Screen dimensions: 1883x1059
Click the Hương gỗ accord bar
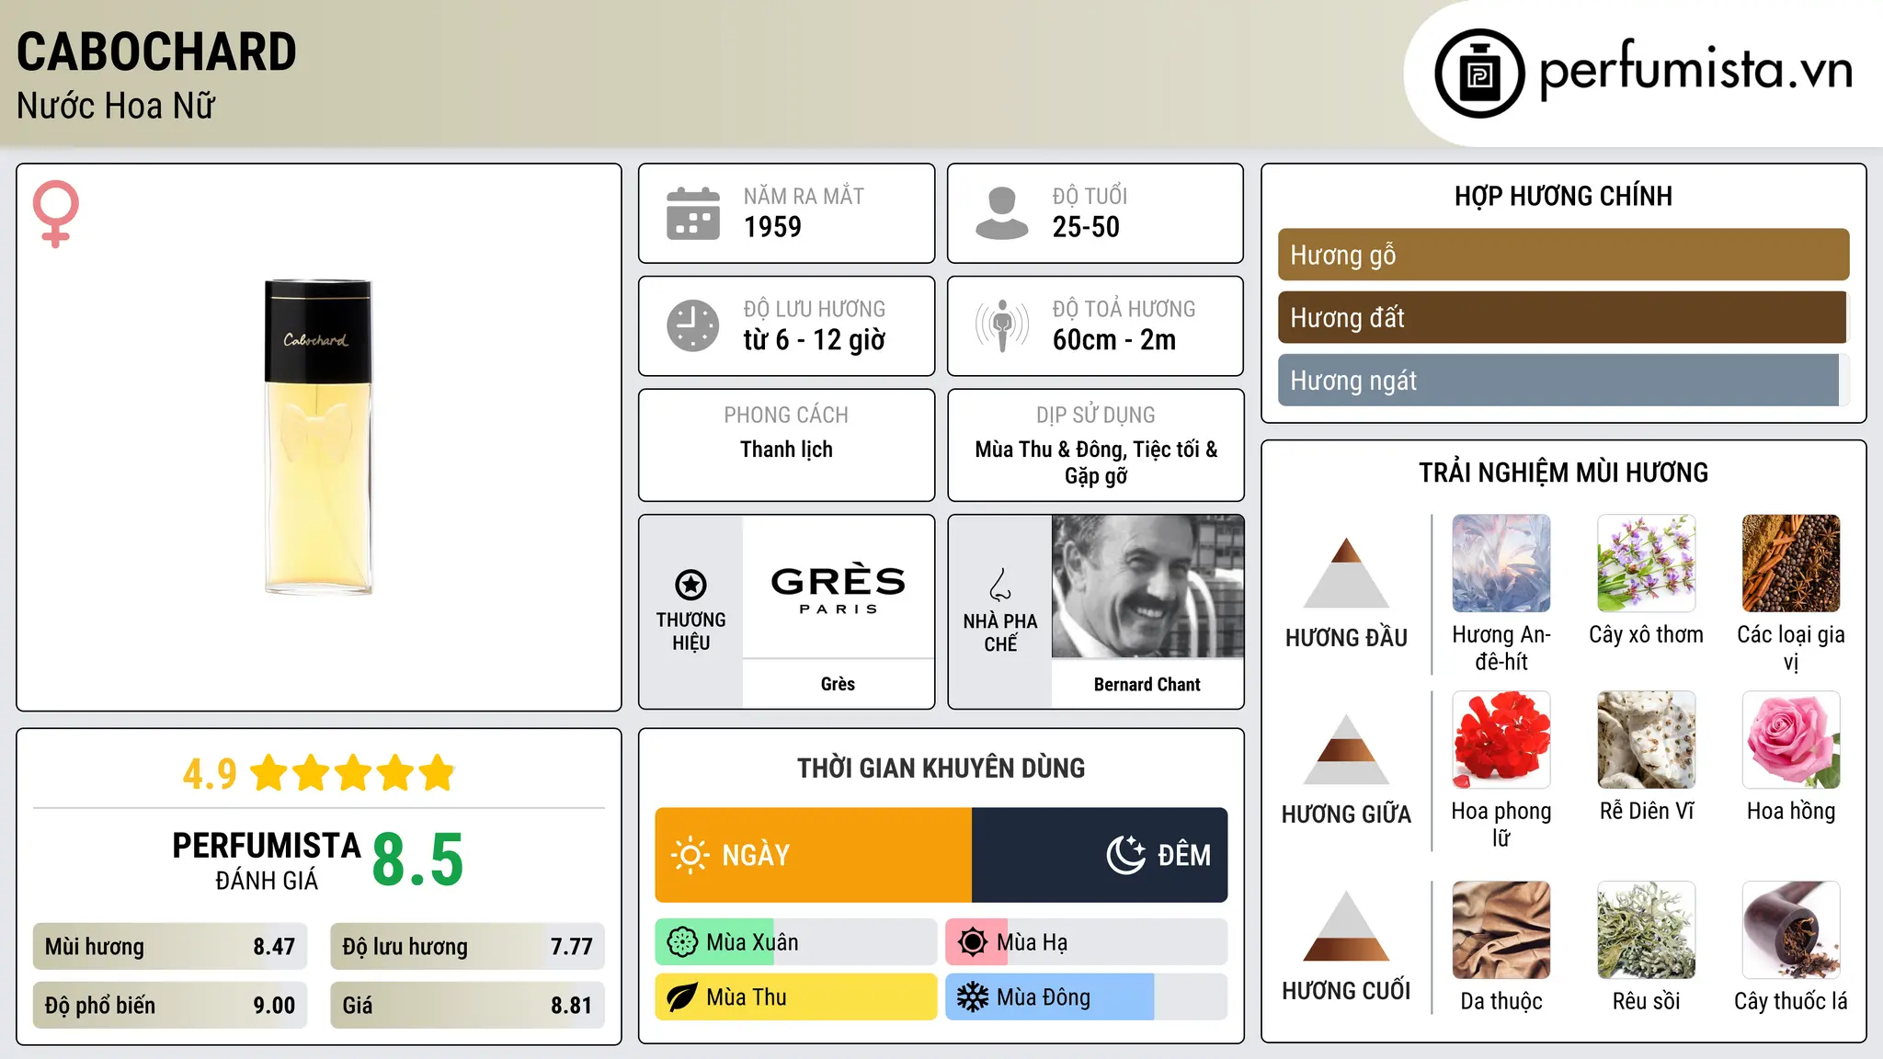click(x=1563, y=255)
